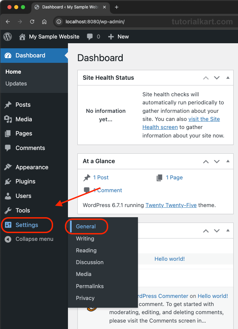
Task: Select Home under Dashboard menu
Action: pos(13,72)
